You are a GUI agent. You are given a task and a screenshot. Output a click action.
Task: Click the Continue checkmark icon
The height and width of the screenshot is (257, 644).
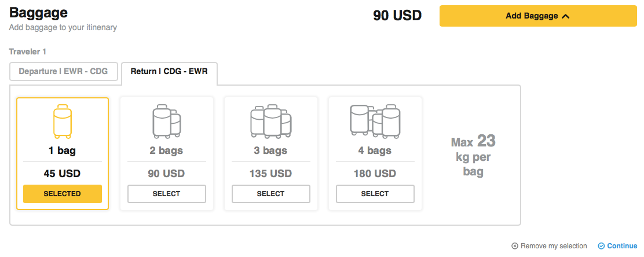pyautogui.click(x=601, y=246)
